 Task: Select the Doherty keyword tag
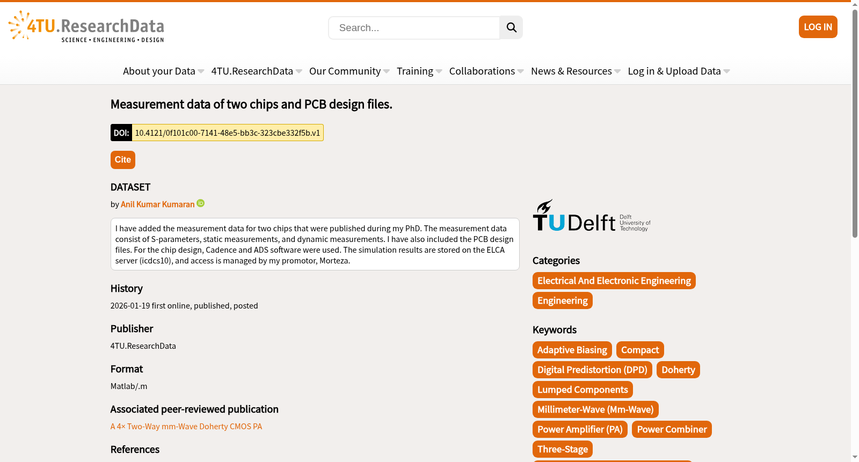(x=678, y=370)
